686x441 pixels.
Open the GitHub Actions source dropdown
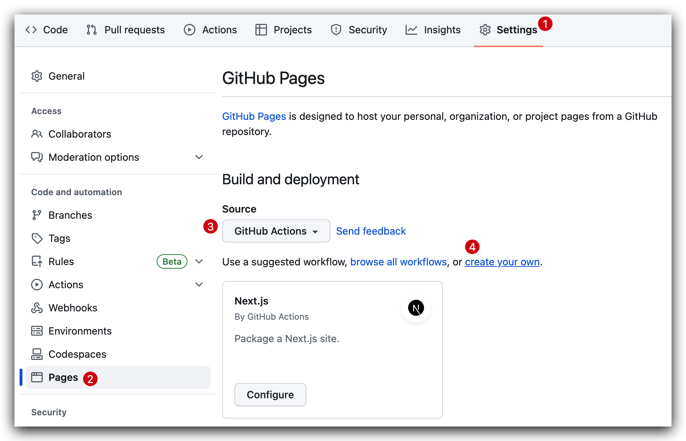click(276, 231)
